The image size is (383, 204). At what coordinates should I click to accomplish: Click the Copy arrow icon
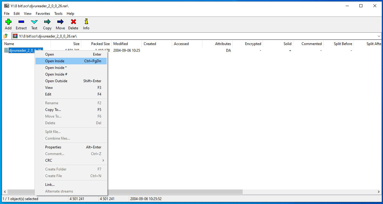click(x=47, y=21)
